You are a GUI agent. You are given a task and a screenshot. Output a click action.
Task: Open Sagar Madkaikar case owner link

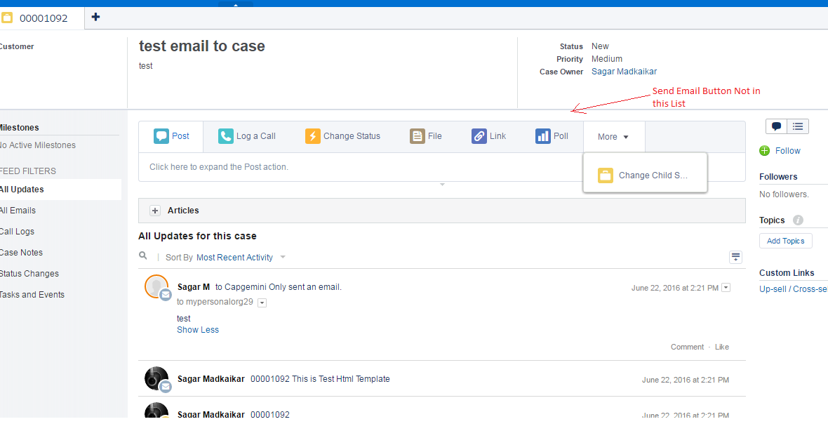pyautogui.click(x=624, y=72)
